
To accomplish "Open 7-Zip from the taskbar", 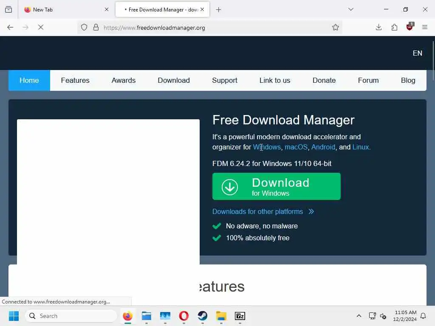I will click(240, 316).
